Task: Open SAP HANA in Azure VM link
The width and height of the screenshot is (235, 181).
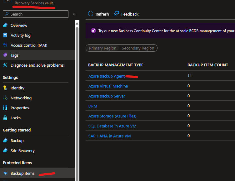Action: pyautogui.click(x=109, y=136)
